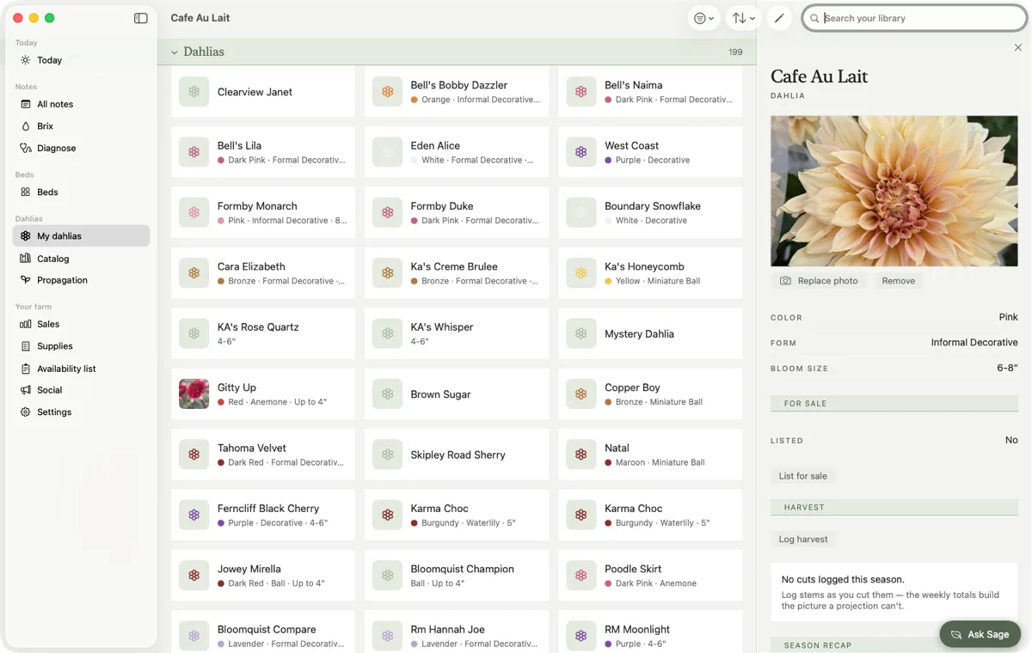
Task: Click Eden Alice flower icon
Action: tap(388, 152)
